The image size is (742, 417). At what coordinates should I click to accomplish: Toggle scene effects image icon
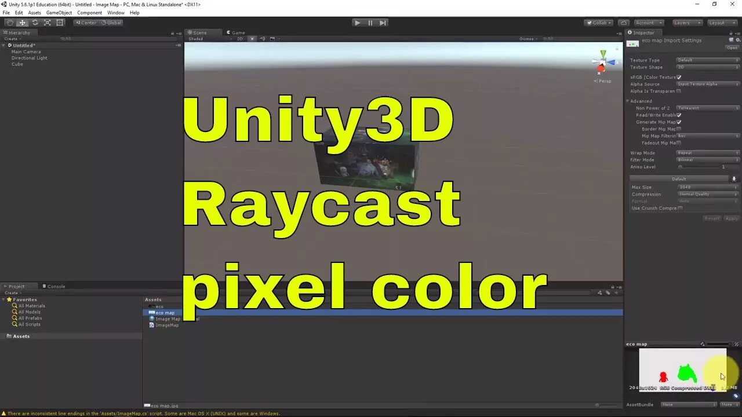point(272,39)
